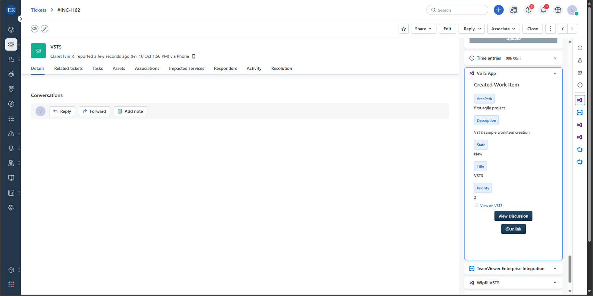The height and width of the screenshot is (296, 593).
Task: Expand the Wipfli VSTS section
Action: point(555,283)
